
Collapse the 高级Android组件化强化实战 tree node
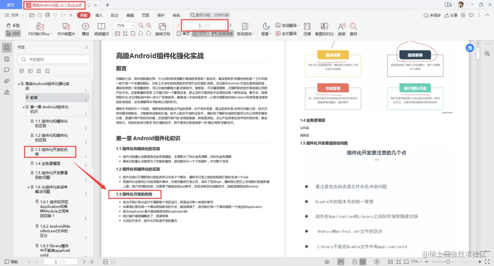point(19,84)
